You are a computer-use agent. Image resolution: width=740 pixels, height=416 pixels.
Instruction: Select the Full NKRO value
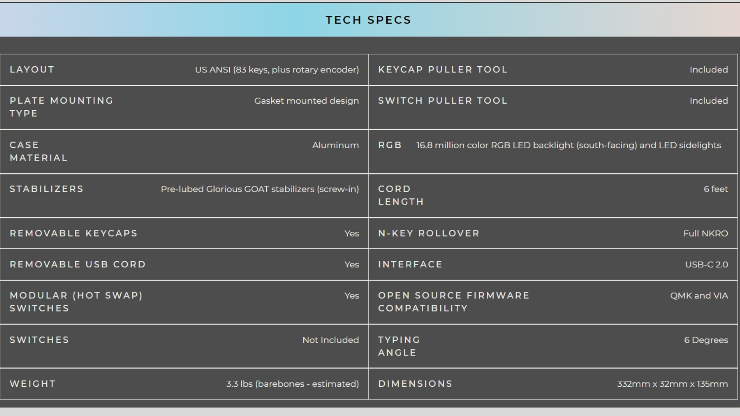tap(706, 233)
